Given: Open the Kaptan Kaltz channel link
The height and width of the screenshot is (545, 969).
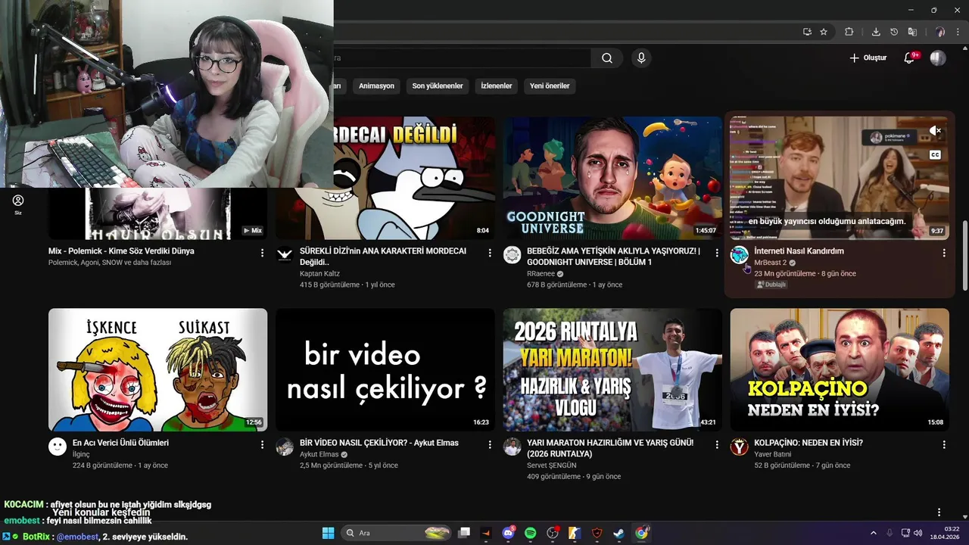Looking at the screenshot, I should point(319,274).
